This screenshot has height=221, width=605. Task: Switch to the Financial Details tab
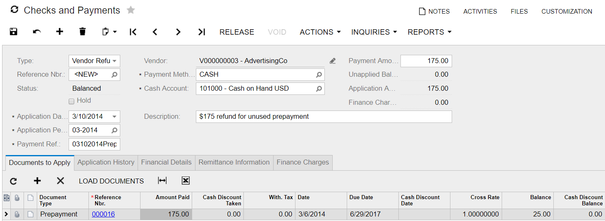coord(166,162)
